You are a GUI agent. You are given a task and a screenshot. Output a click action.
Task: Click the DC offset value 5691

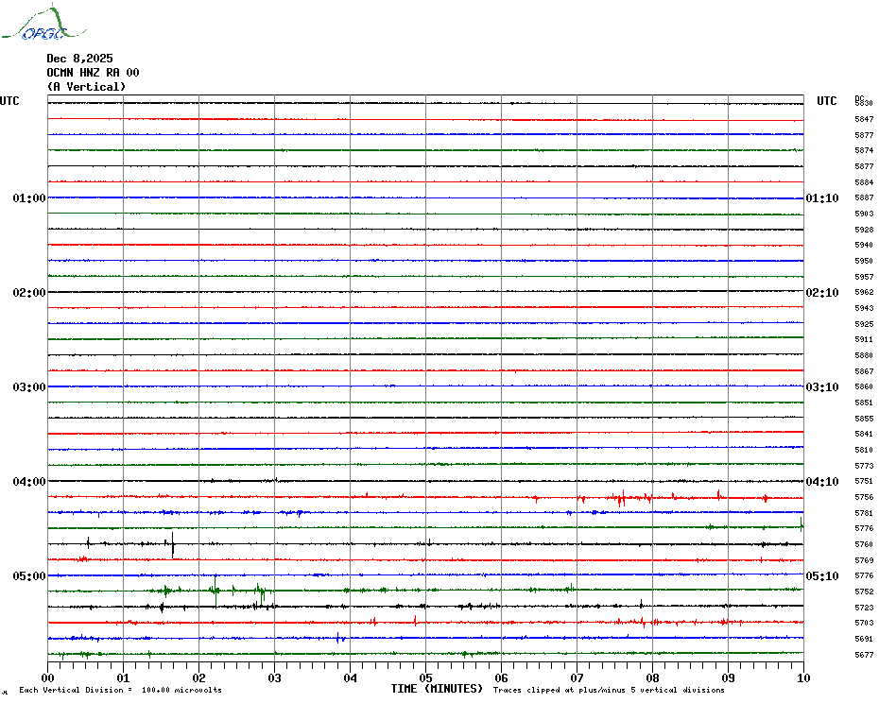point(864,639)
